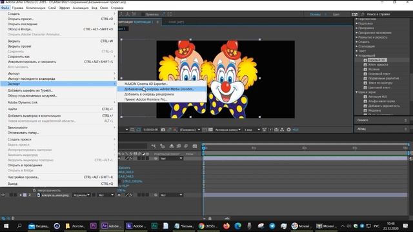
Task: Click the timeline button icon under viewer
Action: pos(276,130)
